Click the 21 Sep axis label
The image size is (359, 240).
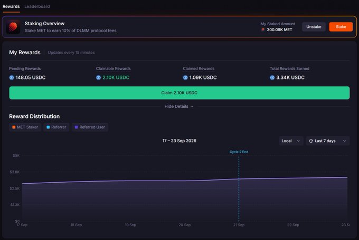point(239,225)
